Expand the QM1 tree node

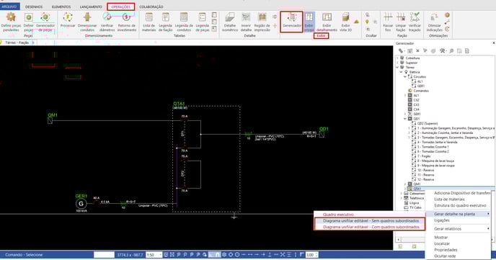pyautogui.click(x=405, y=184)
